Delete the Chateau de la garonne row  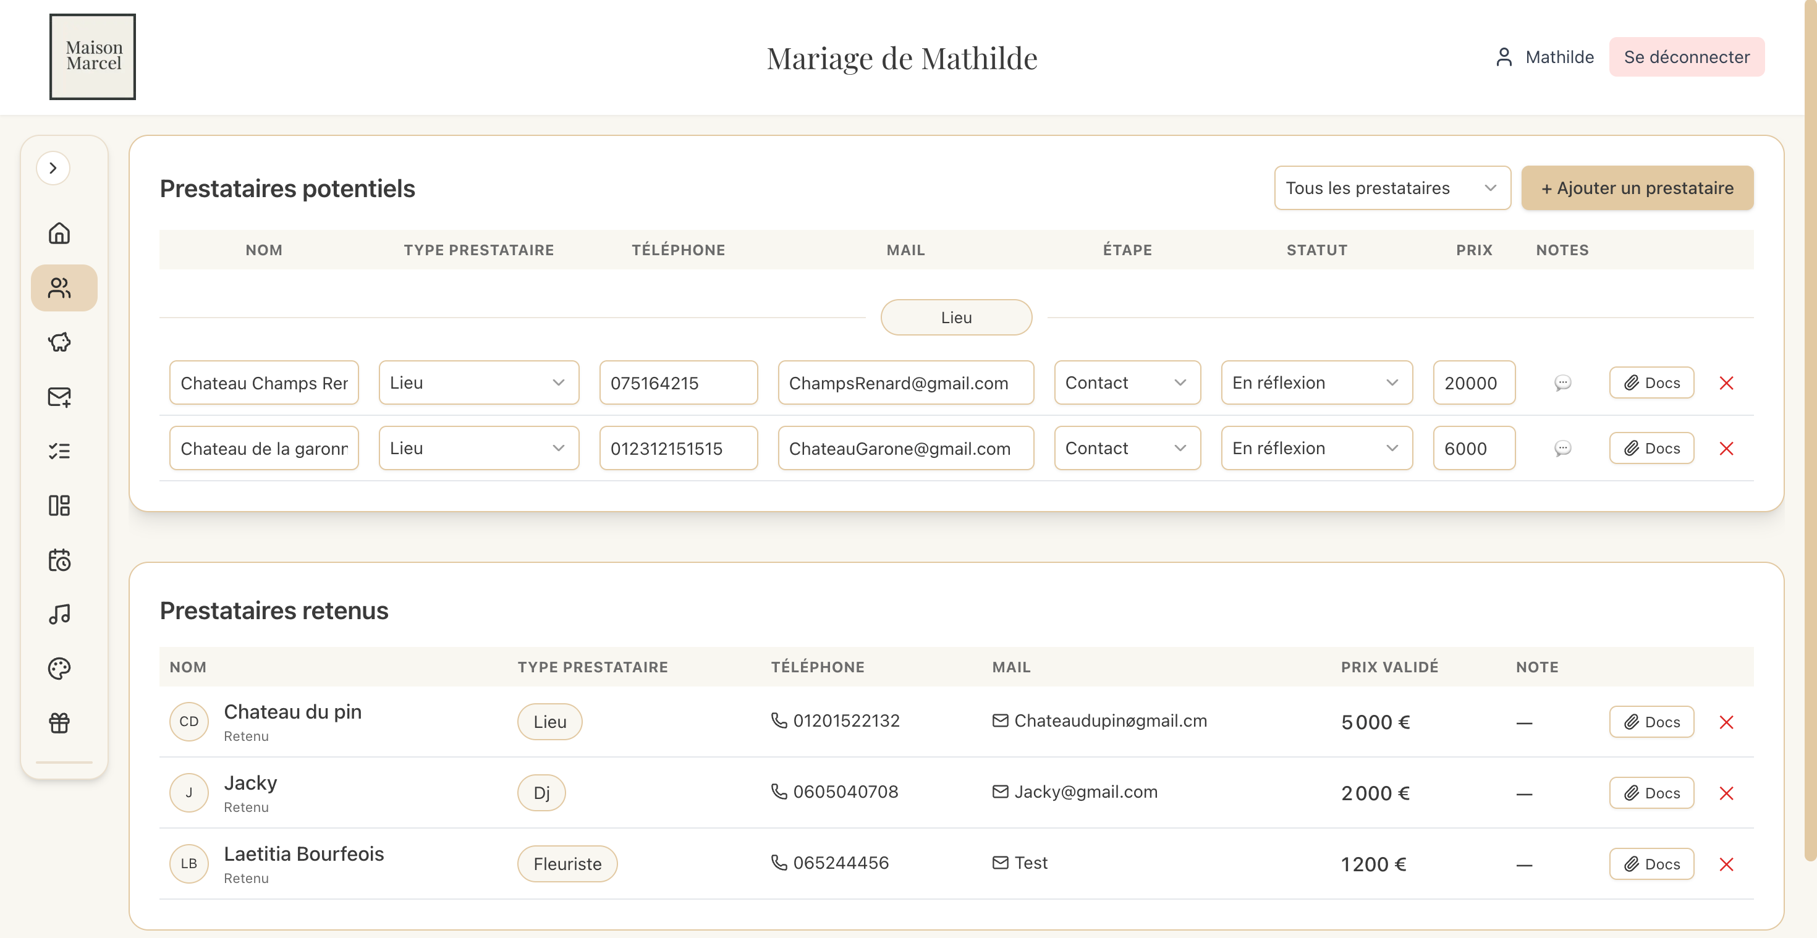pos(1726,449)
